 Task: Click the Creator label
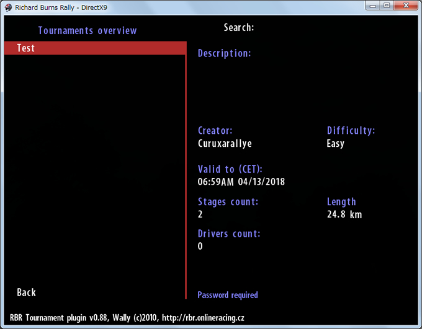[215, 130]
